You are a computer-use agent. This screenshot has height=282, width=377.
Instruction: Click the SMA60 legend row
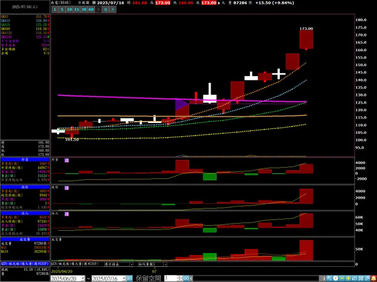(x=25, y=29)
